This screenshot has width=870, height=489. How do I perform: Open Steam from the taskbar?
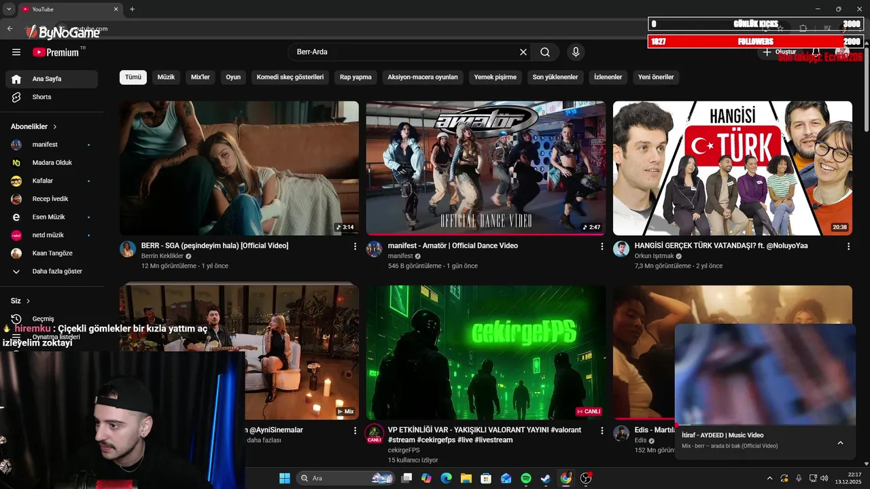546,478
